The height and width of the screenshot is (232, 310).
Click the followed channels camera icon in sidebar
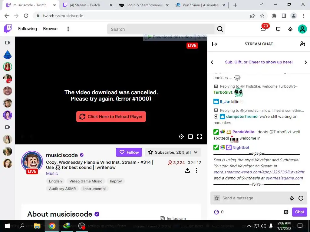click(8, 43)
